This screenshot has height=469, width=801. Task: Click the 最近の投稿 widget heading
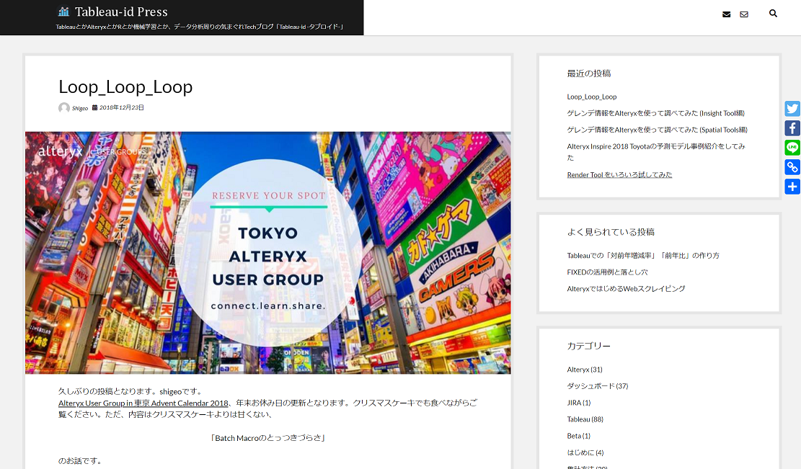(589, 73)
